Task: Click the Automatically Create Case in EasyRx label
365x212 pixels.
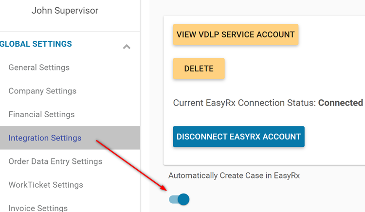Action: (x=234, y=176)
